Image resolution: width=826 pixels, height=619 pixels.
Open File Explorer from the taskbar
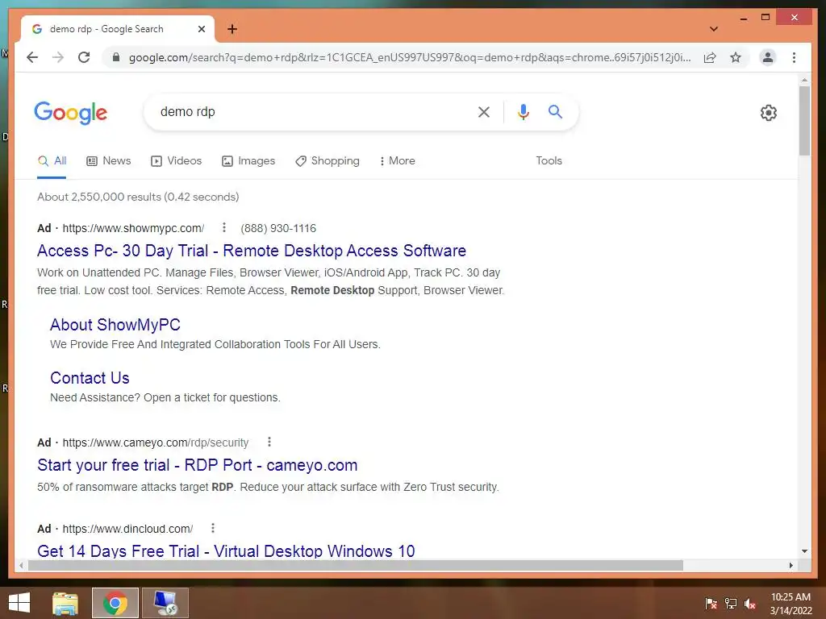(x=65, y=603)
